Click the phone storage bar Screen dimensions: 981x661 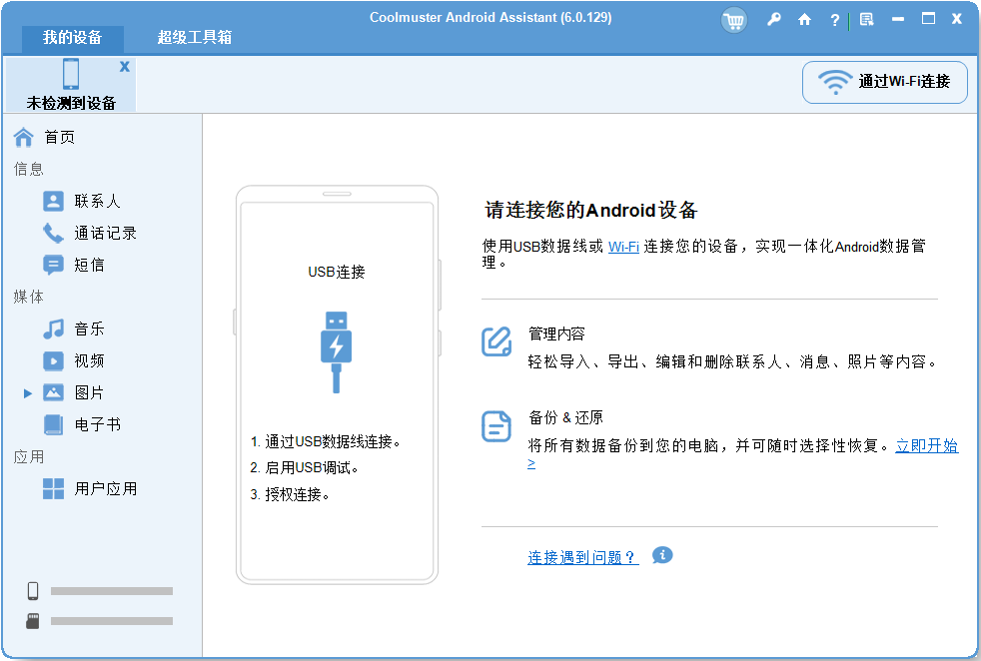(111, 591)
